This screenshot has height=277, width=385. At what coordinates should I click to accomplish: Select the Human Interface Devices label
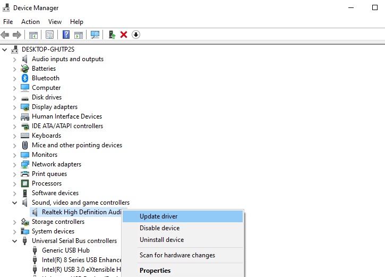click(67, 116)
